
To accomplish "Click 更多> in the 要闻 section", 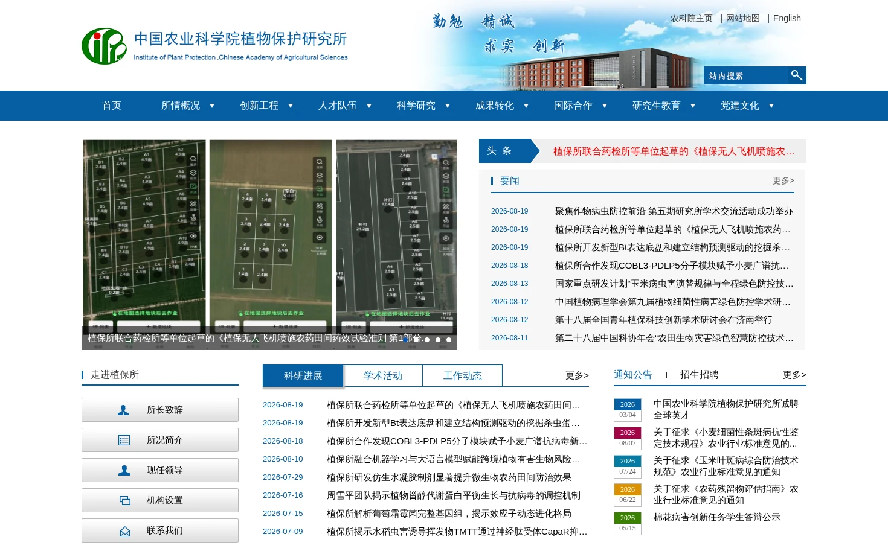I will (x=783, y=180).
